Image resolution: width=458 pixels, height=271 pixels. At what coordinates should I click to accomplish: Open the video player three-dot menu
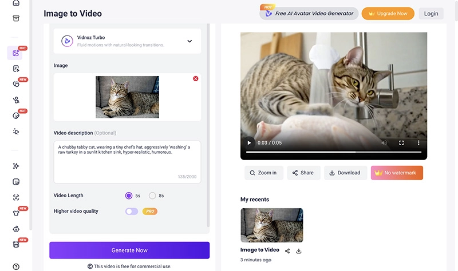418,143
